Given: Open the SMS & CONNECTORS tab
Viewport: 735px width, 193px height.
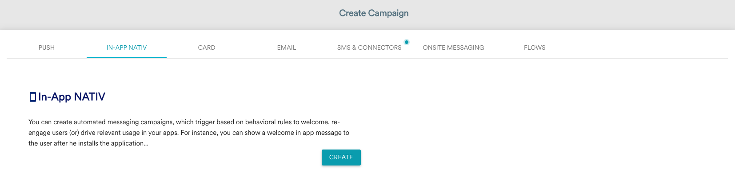Looking at the screenshot, I should coord(369,47).
